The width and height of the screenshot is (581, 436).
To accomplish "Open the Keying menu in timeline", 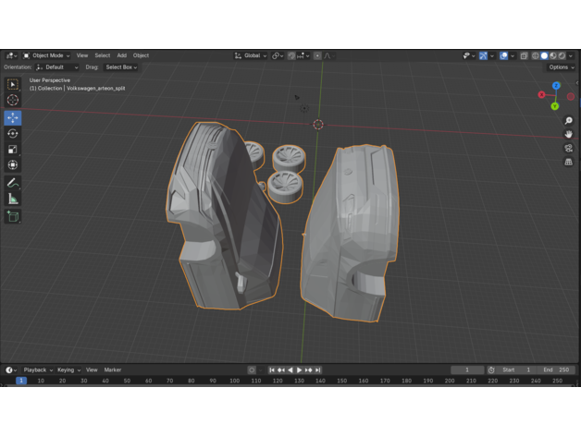I will 68,369.
